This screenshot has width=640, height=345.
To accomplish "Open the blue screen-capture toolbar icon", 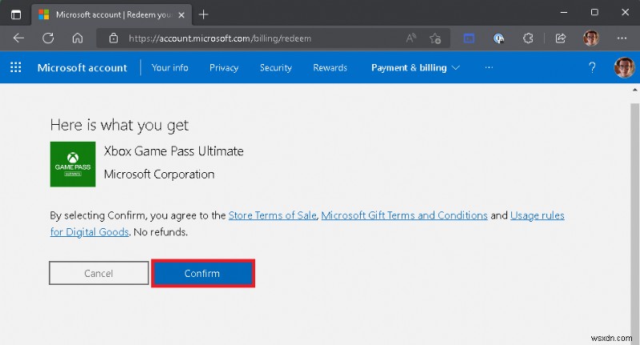I will click(469, 38).
